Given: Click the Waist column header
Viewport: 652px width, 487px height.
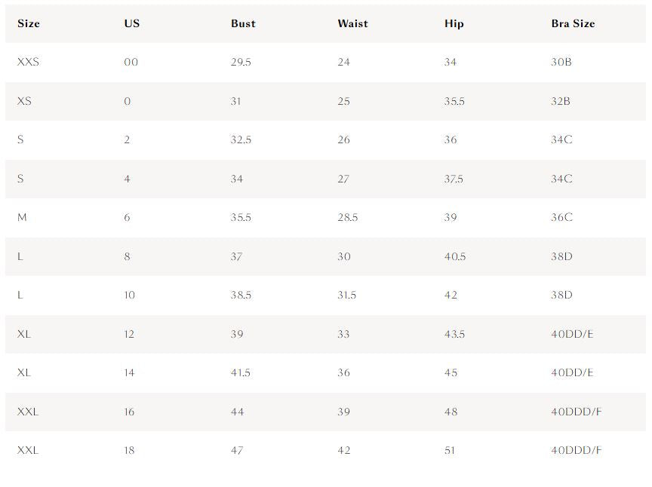Looking at the screenshot, I should pyautogui.click(x=352, y=23).
